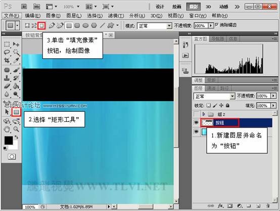Hide the 按钮 layer eye icon

coord(196,122)
